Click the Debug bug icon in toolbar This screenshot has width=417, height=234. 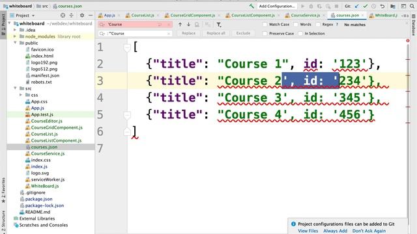pyautogui.click(x=311, y=6)
